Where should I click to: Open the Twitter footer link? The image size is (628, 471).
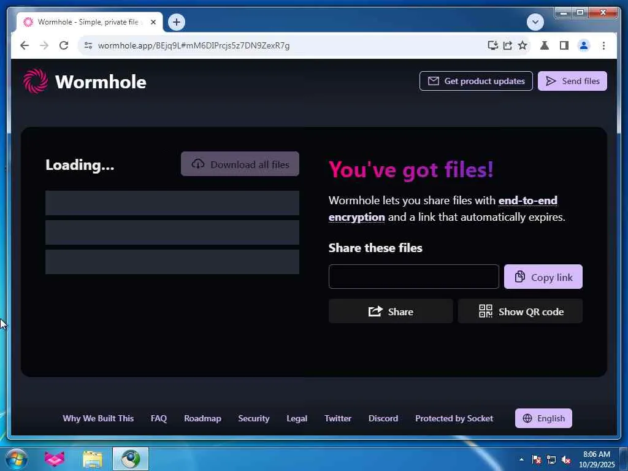tap(338, 418)
